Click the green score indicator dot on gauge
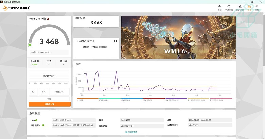The height and width of the screenshot is (139, 265). pos(30,45)
